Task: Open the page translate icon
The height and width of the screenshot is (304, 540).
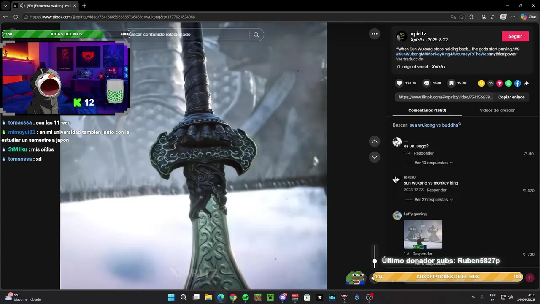Action: click(454, 17)
